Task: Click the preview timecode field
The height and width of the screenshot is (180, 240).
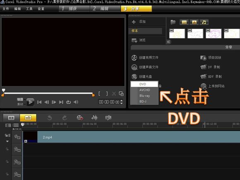Action: (x=109, y=102)
